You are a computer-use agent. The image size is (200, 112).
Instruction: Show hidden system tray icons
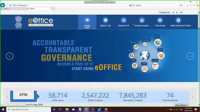pos(168,109)
